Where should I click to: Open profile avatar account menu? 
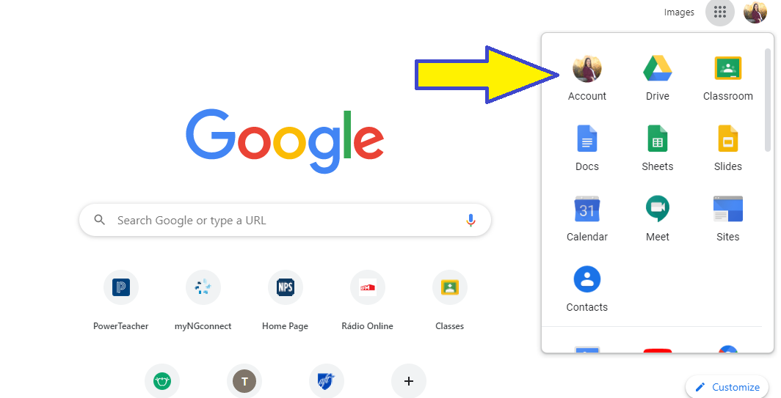tap(755, 12)
